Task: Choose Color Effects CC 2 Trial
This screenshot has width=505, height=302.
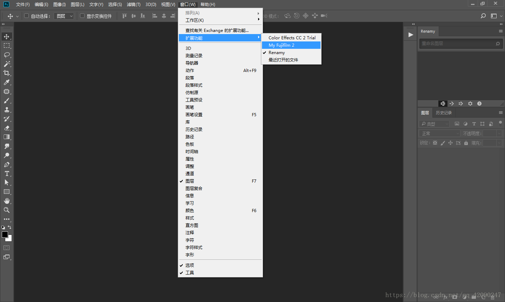Action: point(291,38)
